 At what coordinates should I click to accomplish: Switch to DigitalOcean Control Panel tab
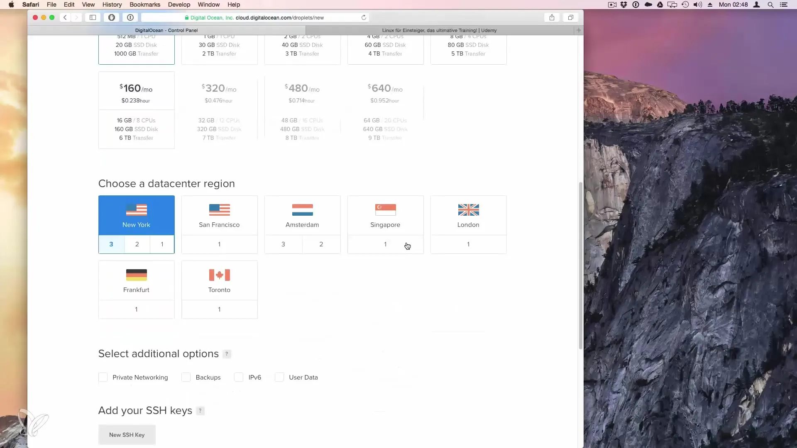pyautogui.click(x=166, y=30)
